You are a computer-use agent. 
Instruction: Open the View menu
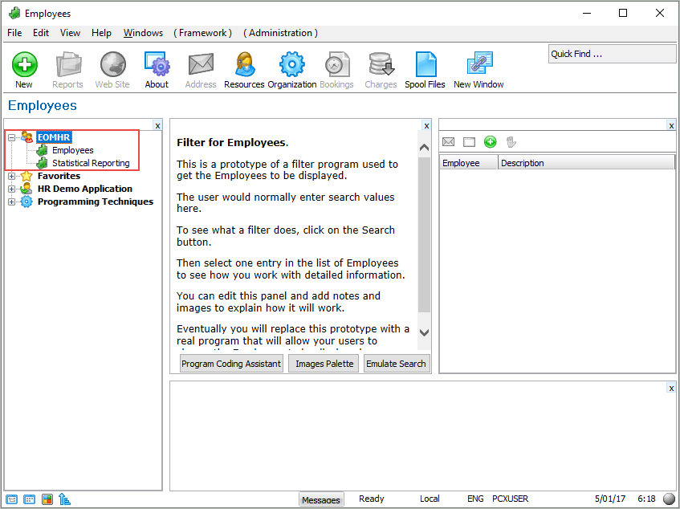[x=71, y=33]
